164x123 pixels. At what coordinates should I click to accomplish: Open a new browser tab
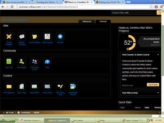[128, 2]
